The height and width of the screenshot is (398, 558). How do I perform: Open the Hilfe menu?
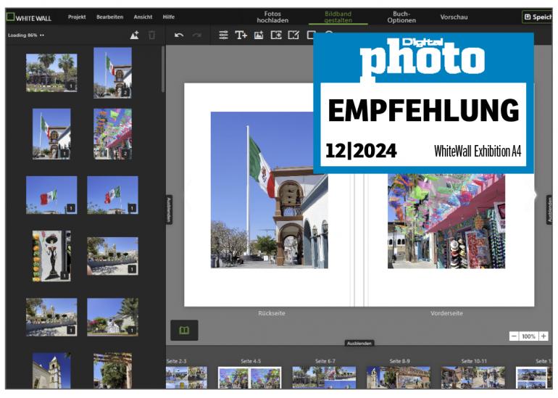[x=169, y=17]
